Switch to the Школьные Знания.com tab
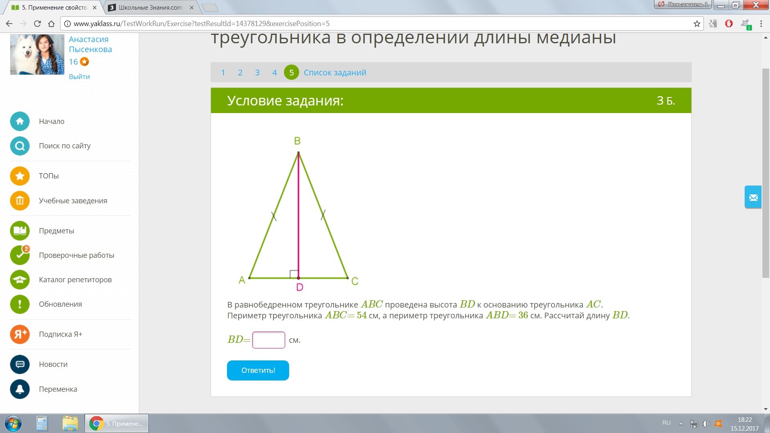770x433 pixels. 150,7
